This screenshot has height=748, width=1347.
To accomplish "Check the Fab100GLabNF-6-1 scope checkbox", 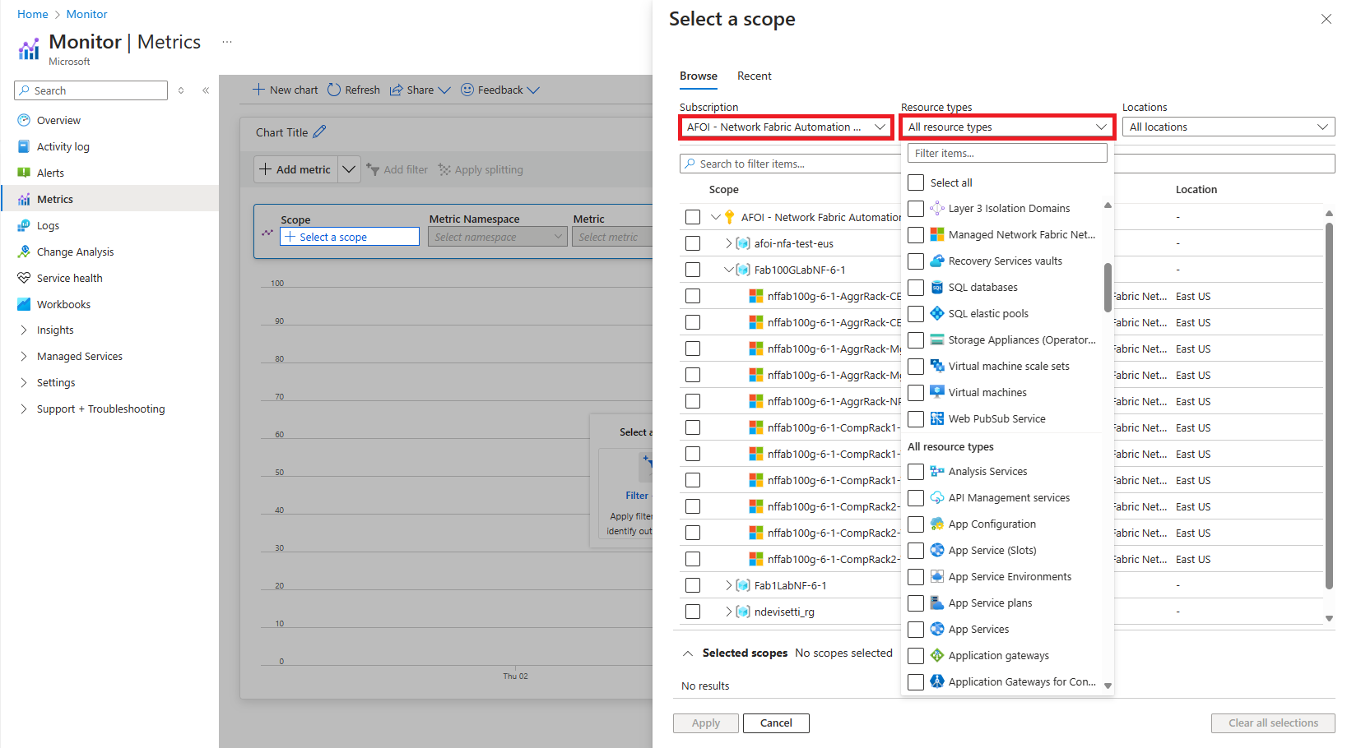I will 693,270.
